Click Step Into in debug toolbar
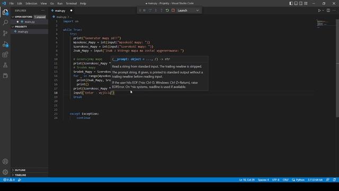The image size is (339, 191). [156, 11]
